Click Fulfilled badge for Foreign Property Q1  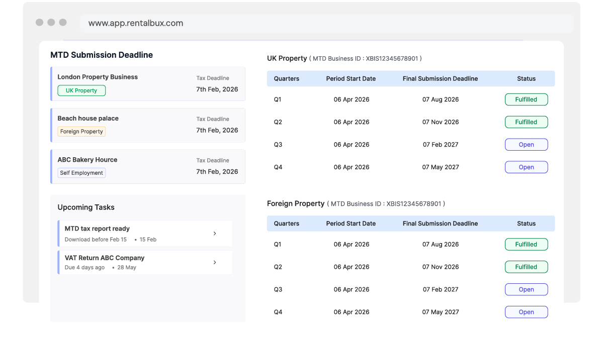click(x=526, y=244)
